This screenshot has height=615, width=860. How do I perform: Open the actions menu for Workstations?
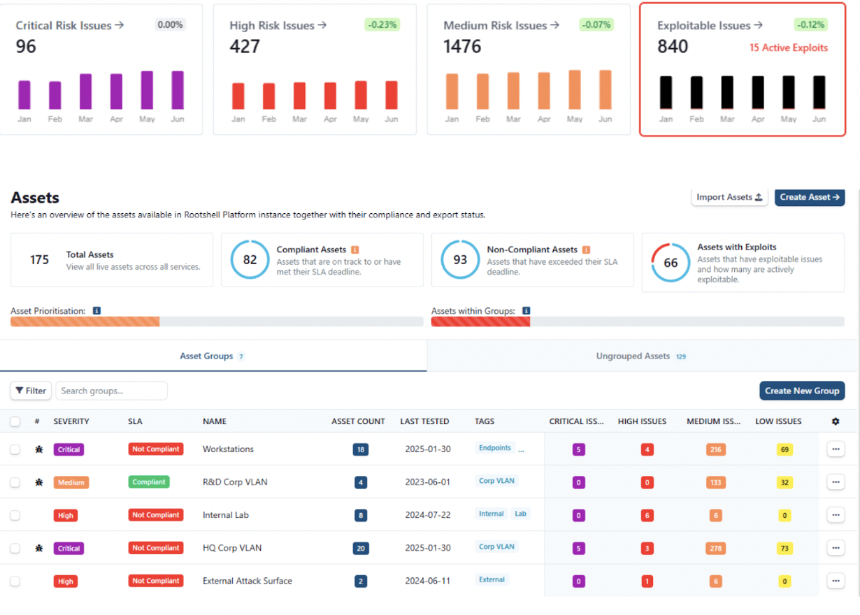pos(835,449)
